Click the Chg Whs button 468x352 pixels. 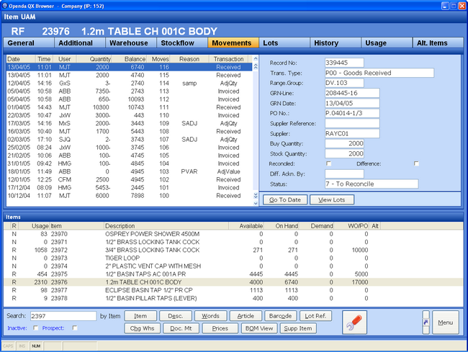click(x=143, y=328)
